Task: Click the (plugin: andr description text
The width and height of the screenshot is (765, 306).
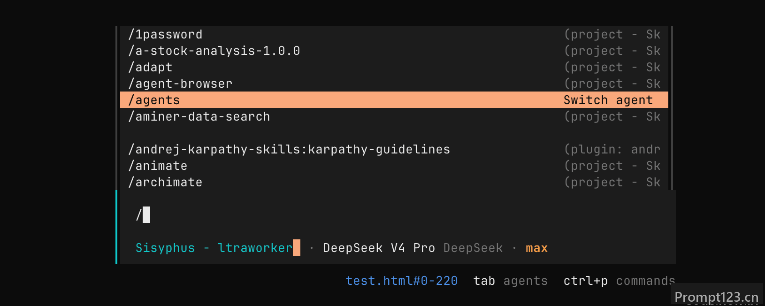Action: coord(612,149)
